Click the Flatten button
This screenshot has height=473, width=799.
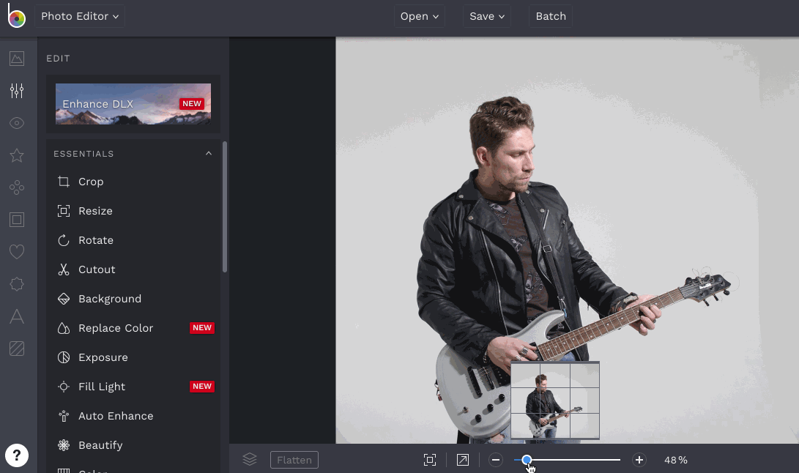coord(294,460)
